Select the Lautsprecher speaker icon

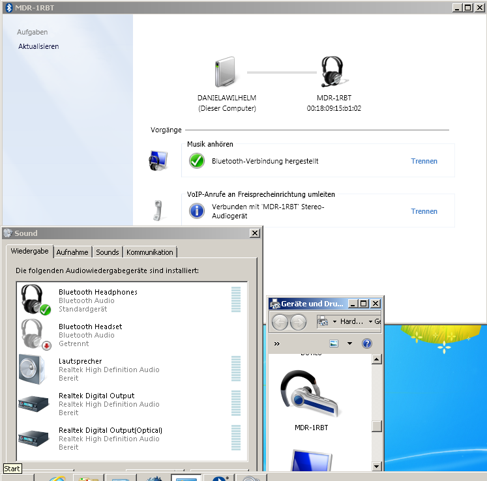(x=32, y=369)
